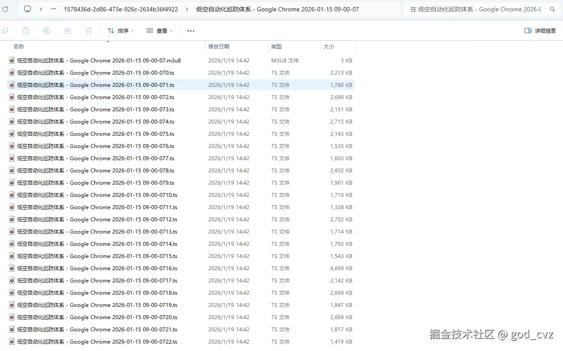
Task: Click the 低空自动化巡防体系 breadcrumb folder
Action: coord(277,9)
